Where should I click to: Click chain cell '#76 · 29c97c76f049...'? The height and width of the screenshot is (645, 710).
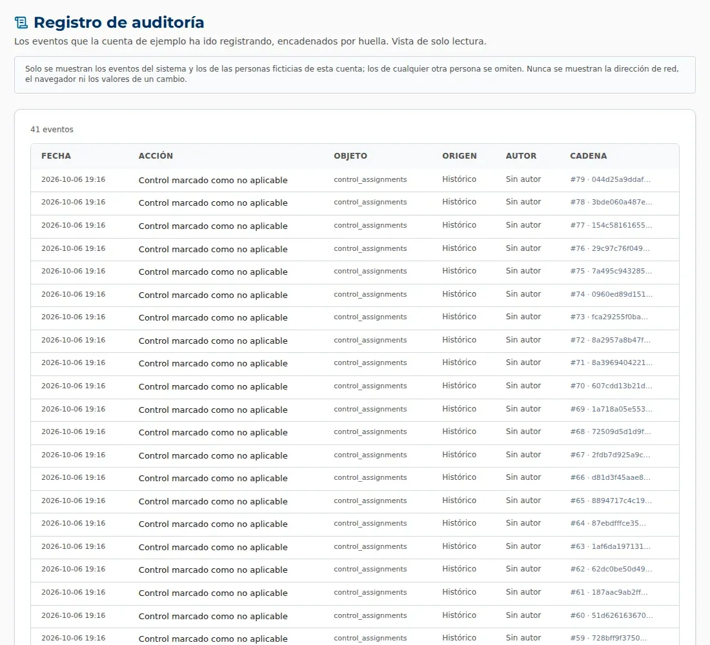(610, 248)
